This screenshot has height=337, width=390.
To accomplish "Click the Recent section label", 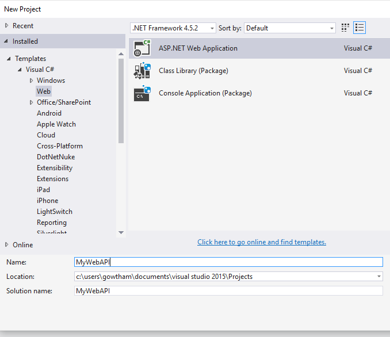I will 23,26.
